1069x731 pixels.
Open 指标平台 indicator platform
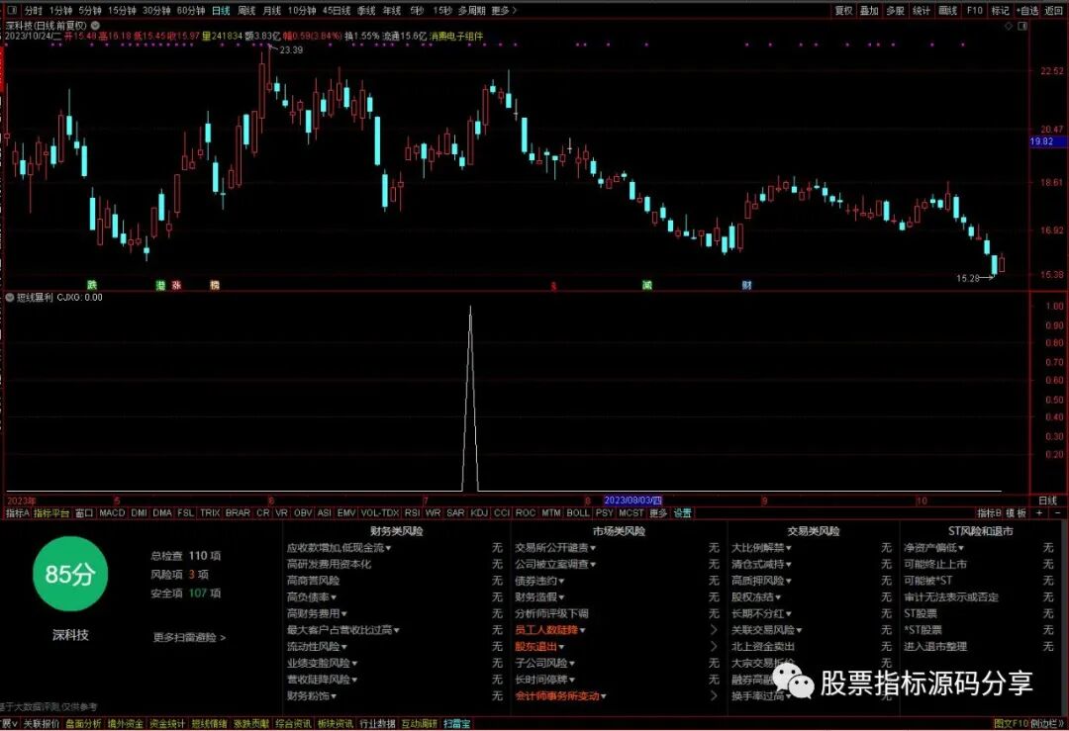51,513
